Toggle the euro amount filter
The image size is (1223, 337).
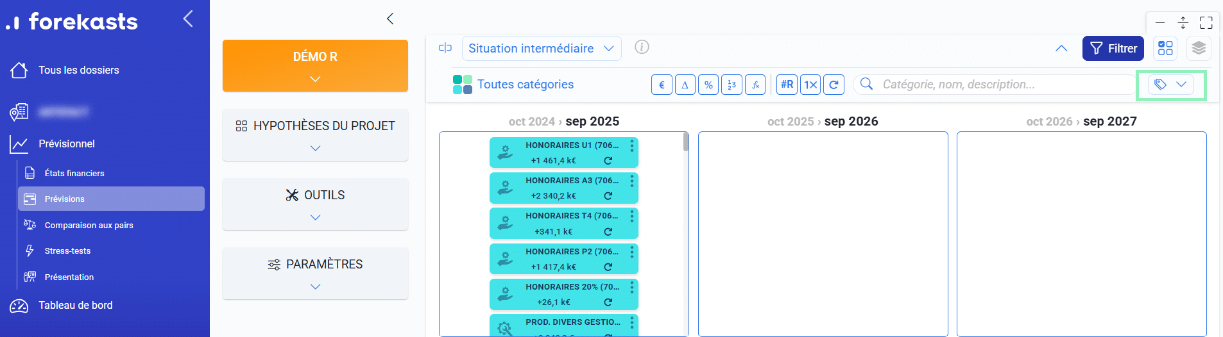click(662, 85)
